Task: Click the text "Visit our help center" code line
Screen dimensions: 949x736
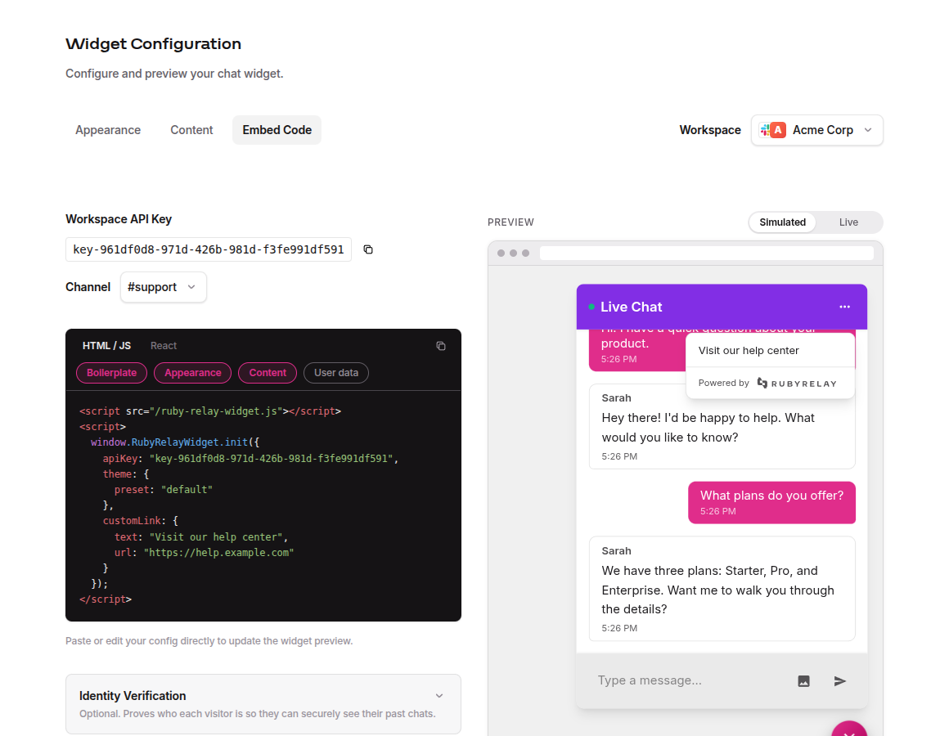Action: pos(201,537)
